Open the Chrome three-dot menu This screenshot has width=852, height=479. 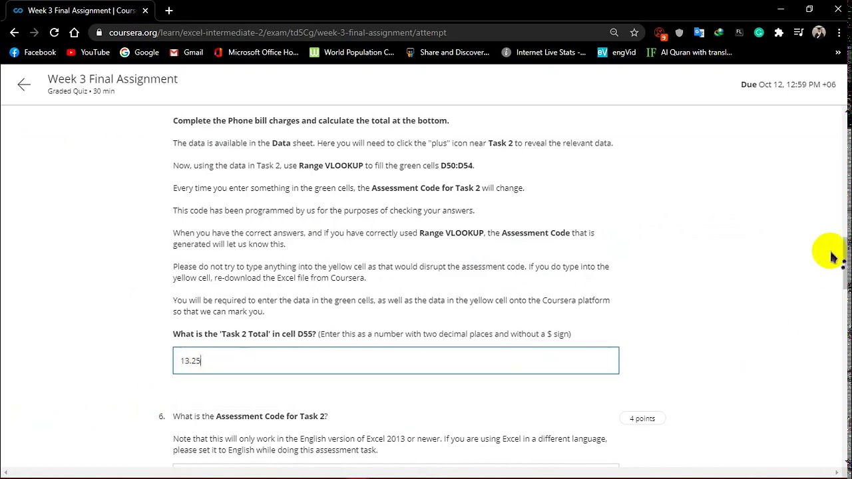click(x=839, y=32)
